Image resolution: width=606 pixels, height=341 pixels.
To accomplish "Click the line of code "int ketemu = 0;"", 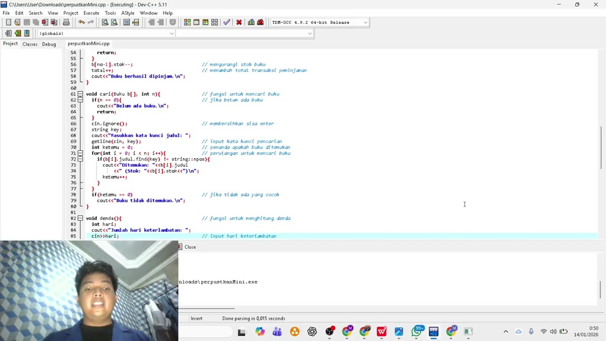I will click(112, 147).
